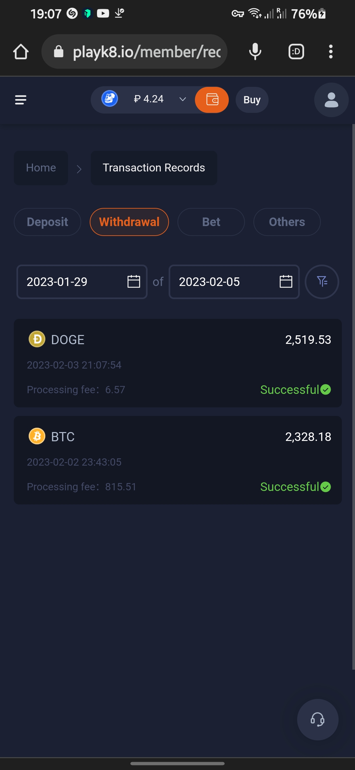Click the filter icon beside dates
355x770 pixels.
322,282
